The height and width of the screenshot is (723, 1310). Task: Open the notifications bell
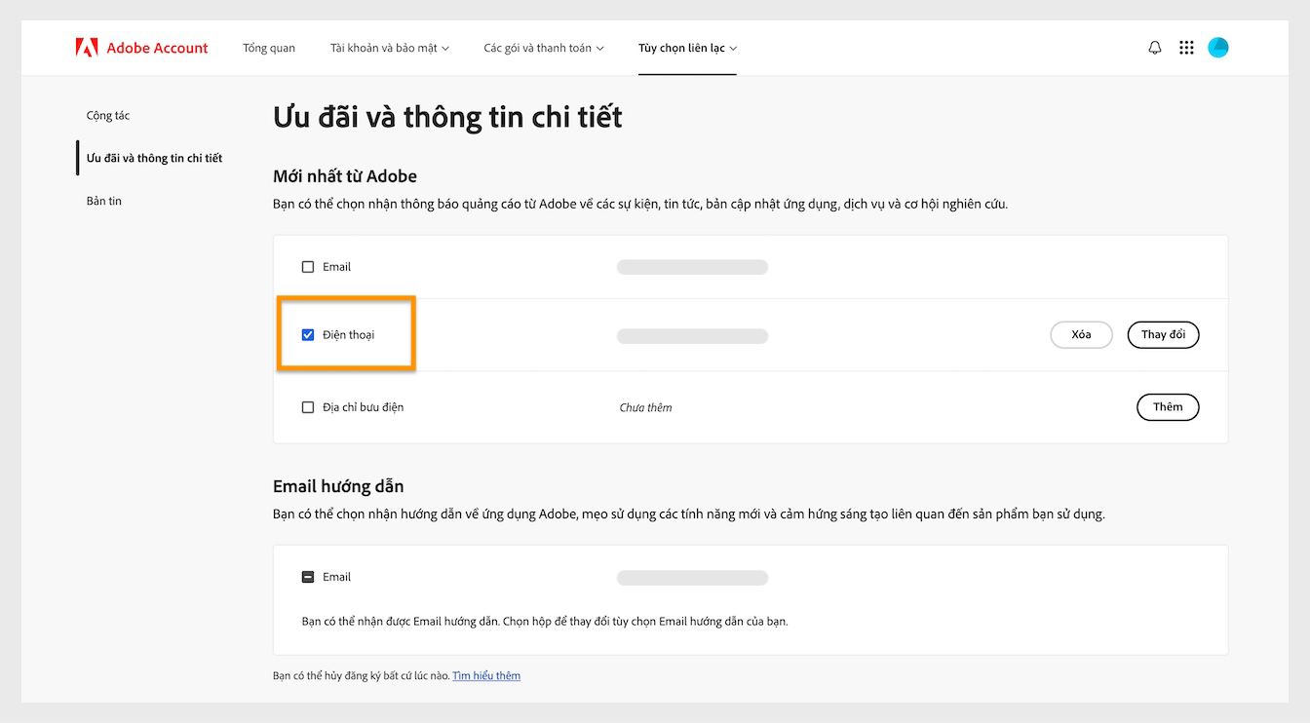1154,47
